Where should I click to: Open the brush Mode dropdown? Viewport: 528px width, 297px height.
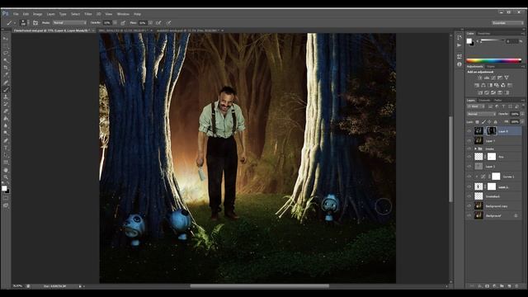[69, 22]
